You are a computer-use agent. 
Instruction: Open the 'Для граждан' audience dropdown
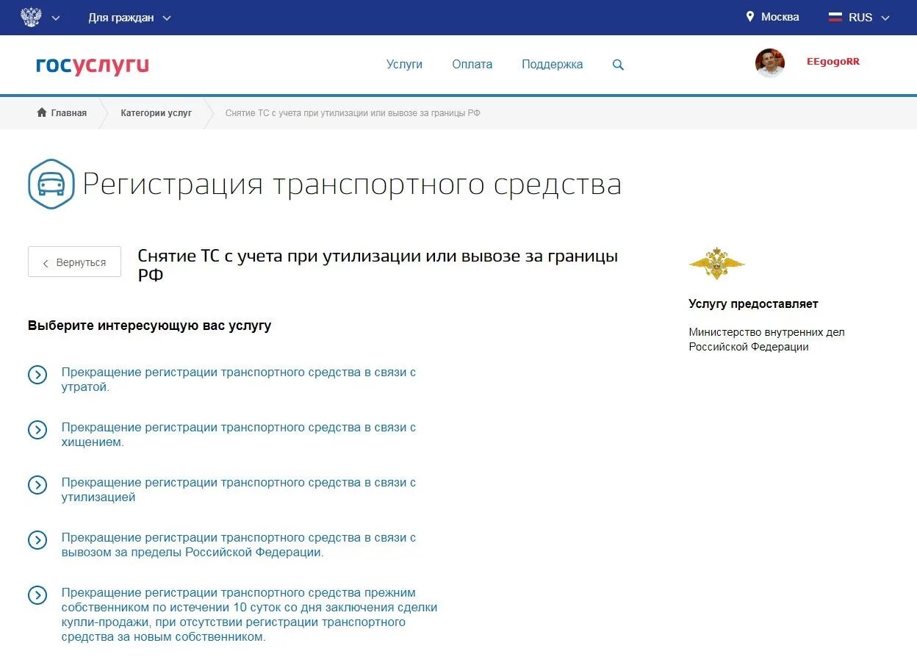coord(129,18)
